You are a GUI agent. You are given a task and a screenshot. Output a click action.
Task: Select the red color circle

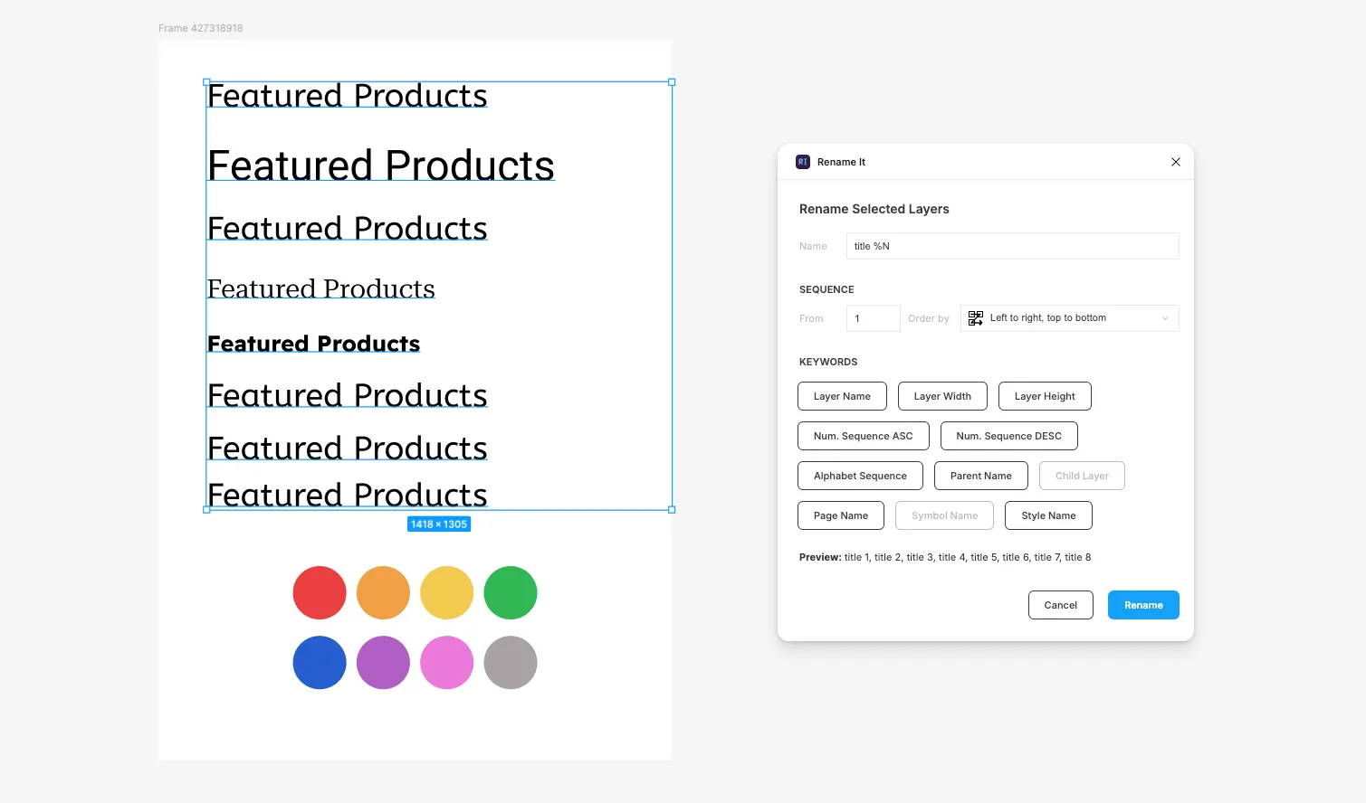pyautogui.click(x=320, y=593)
